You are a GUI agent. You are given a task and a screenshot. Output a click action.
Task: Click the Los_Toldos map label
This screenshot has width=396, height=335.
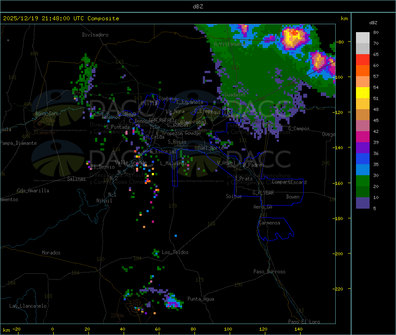175,252
